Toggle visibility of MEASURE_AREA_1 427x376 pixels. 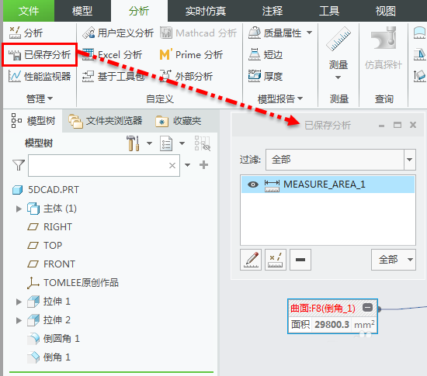[x=253, y=185]
